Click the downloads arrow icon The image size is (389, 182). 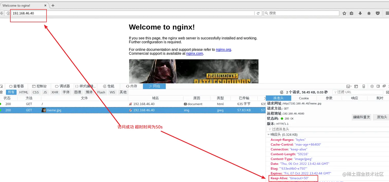click(x=360, y=13)
